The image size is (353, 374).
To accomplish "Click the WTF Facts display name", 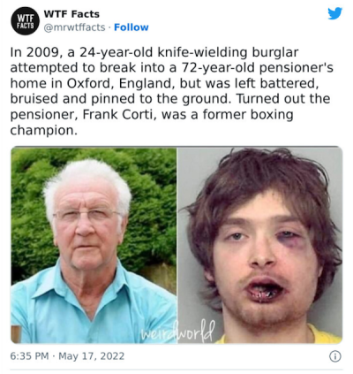I will pyautogui.click(x=71, y=14).
